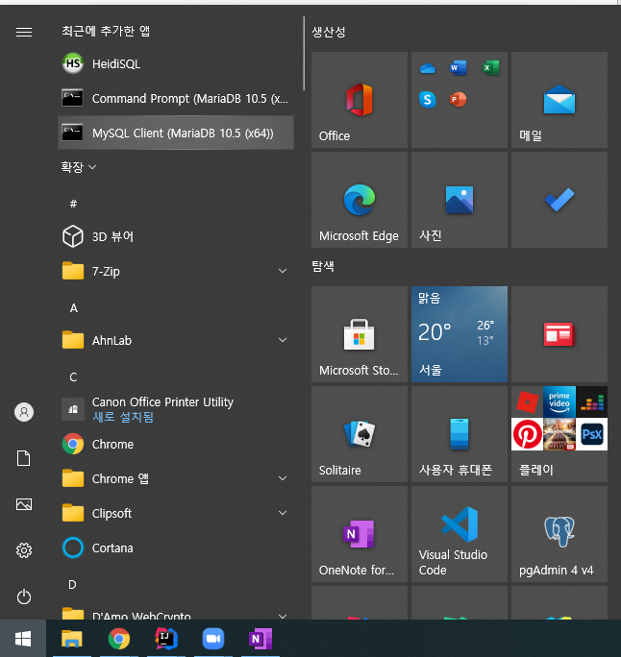Open Deezer equalizer icon in 플레이 tile
Viewport: 621px width, 657px height.
point(591,402)
